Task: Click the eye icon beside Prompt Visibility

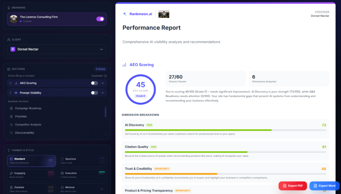Action: coord(16,93)
